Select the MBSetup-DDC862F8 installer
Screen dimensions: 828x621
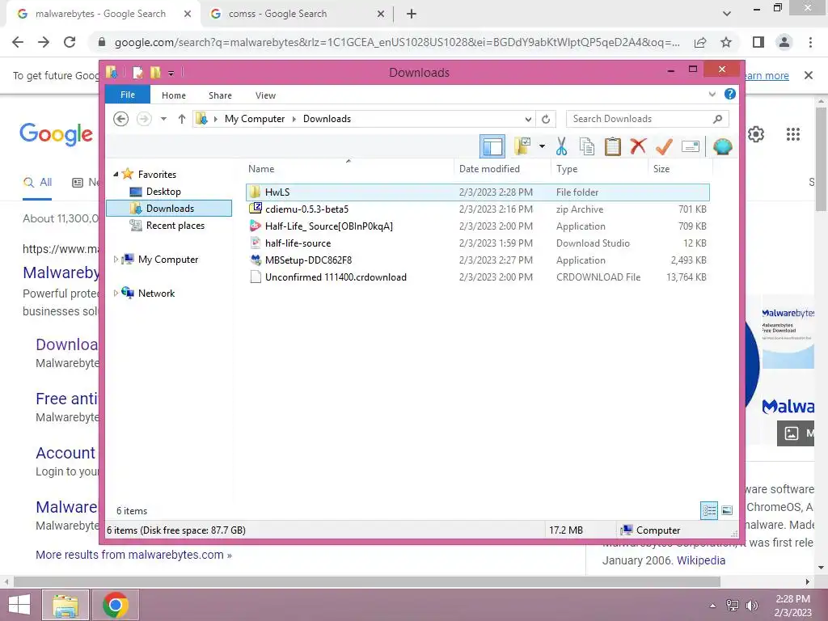tap(477, 260)
